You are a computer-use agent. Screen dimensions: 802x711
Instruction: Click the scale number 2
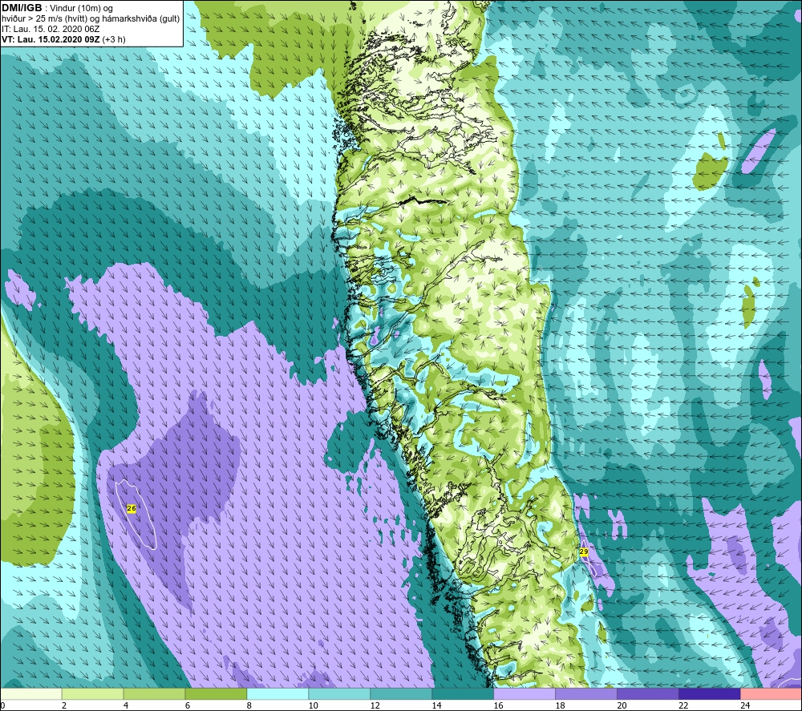click(64, 706)
